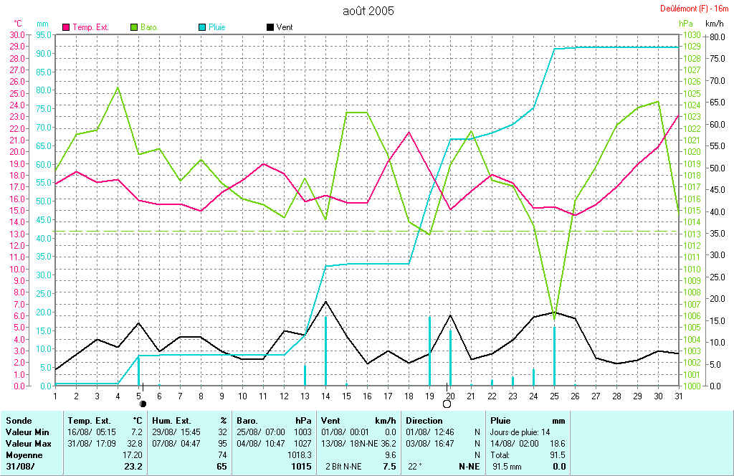Image resolution: width=734 pixels, height=476 pixels.
Task: Click the pink Temp. Ext. legend square
Action: (x=67, y=27)
